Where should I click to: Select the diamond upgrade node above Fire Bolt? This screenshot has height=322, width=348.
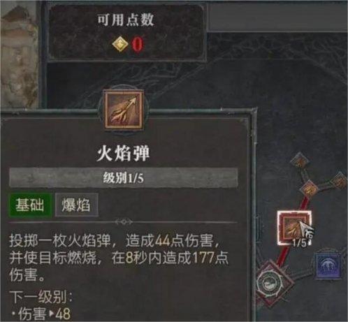pyautogui.click(x=310, y=190)
